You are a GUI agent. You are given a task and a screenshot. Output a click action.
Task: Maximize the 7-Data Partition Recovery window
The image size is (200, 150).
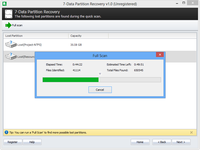pyautogui.click(x=184, y=3)
